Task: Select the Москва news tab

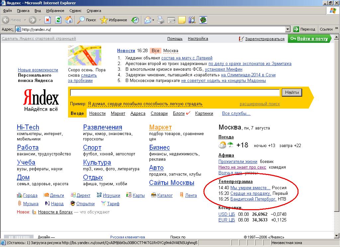Action: (x=171, y=51)
